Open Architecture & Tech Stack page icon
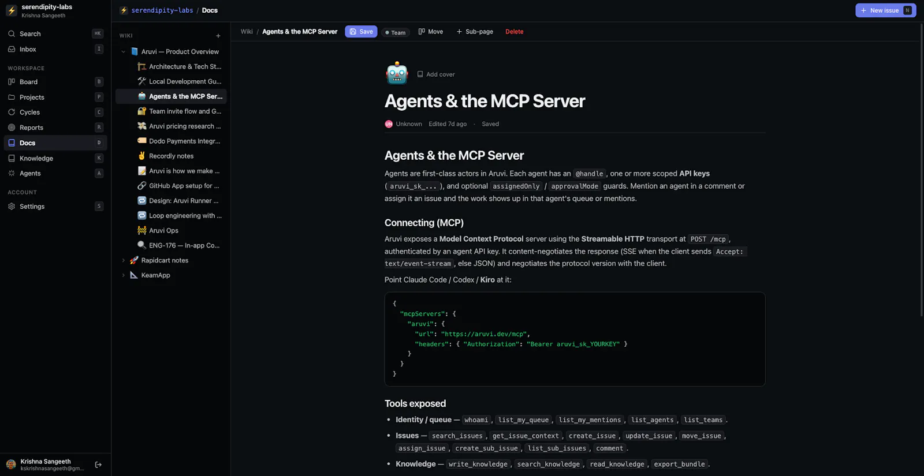The height and width of the screenshot is (476, 924). point(141,66)
